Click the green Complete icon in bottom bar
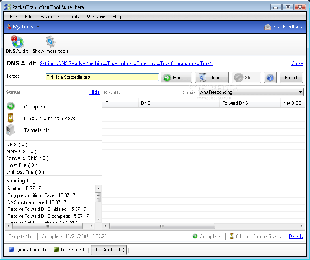 coord(195,236)
